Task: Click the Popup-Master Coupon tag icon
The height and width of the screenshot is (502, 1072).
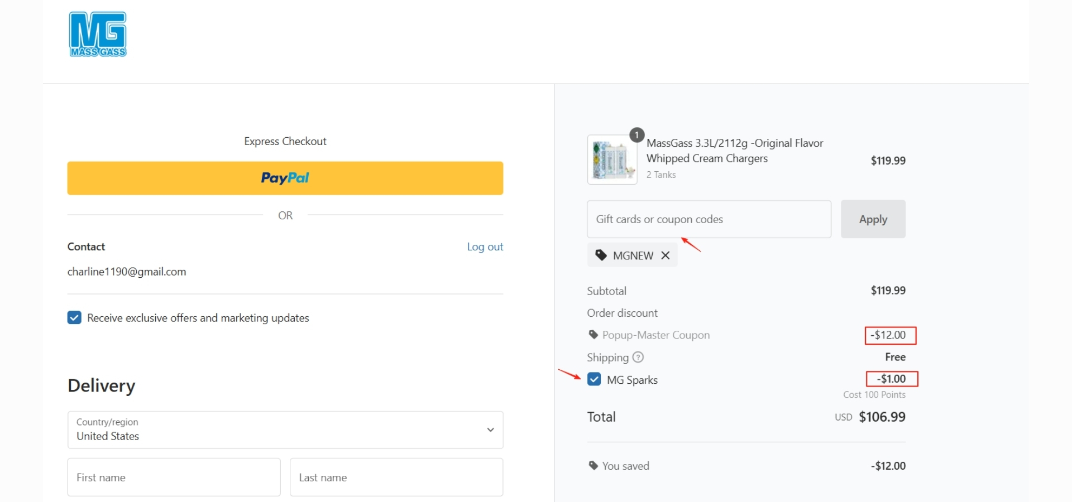Action: tap(593, 335)
